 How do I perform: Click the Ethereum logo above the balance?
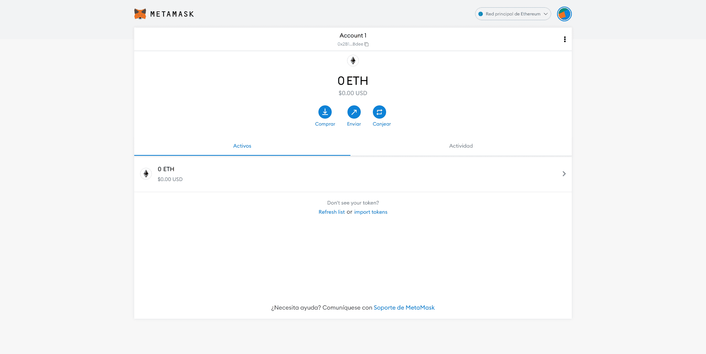pos(353,61)
